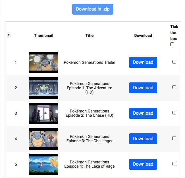Screen dimensions: 185x178
Task: Click the Pokémon Generations Trailer title text
Action: tap(89, 62)
